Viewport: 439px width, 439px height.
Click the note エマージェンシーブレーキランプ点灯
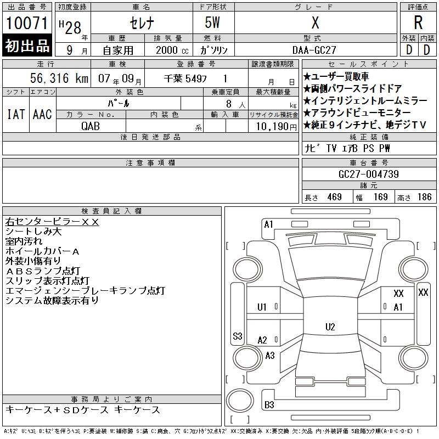[85, 291]
